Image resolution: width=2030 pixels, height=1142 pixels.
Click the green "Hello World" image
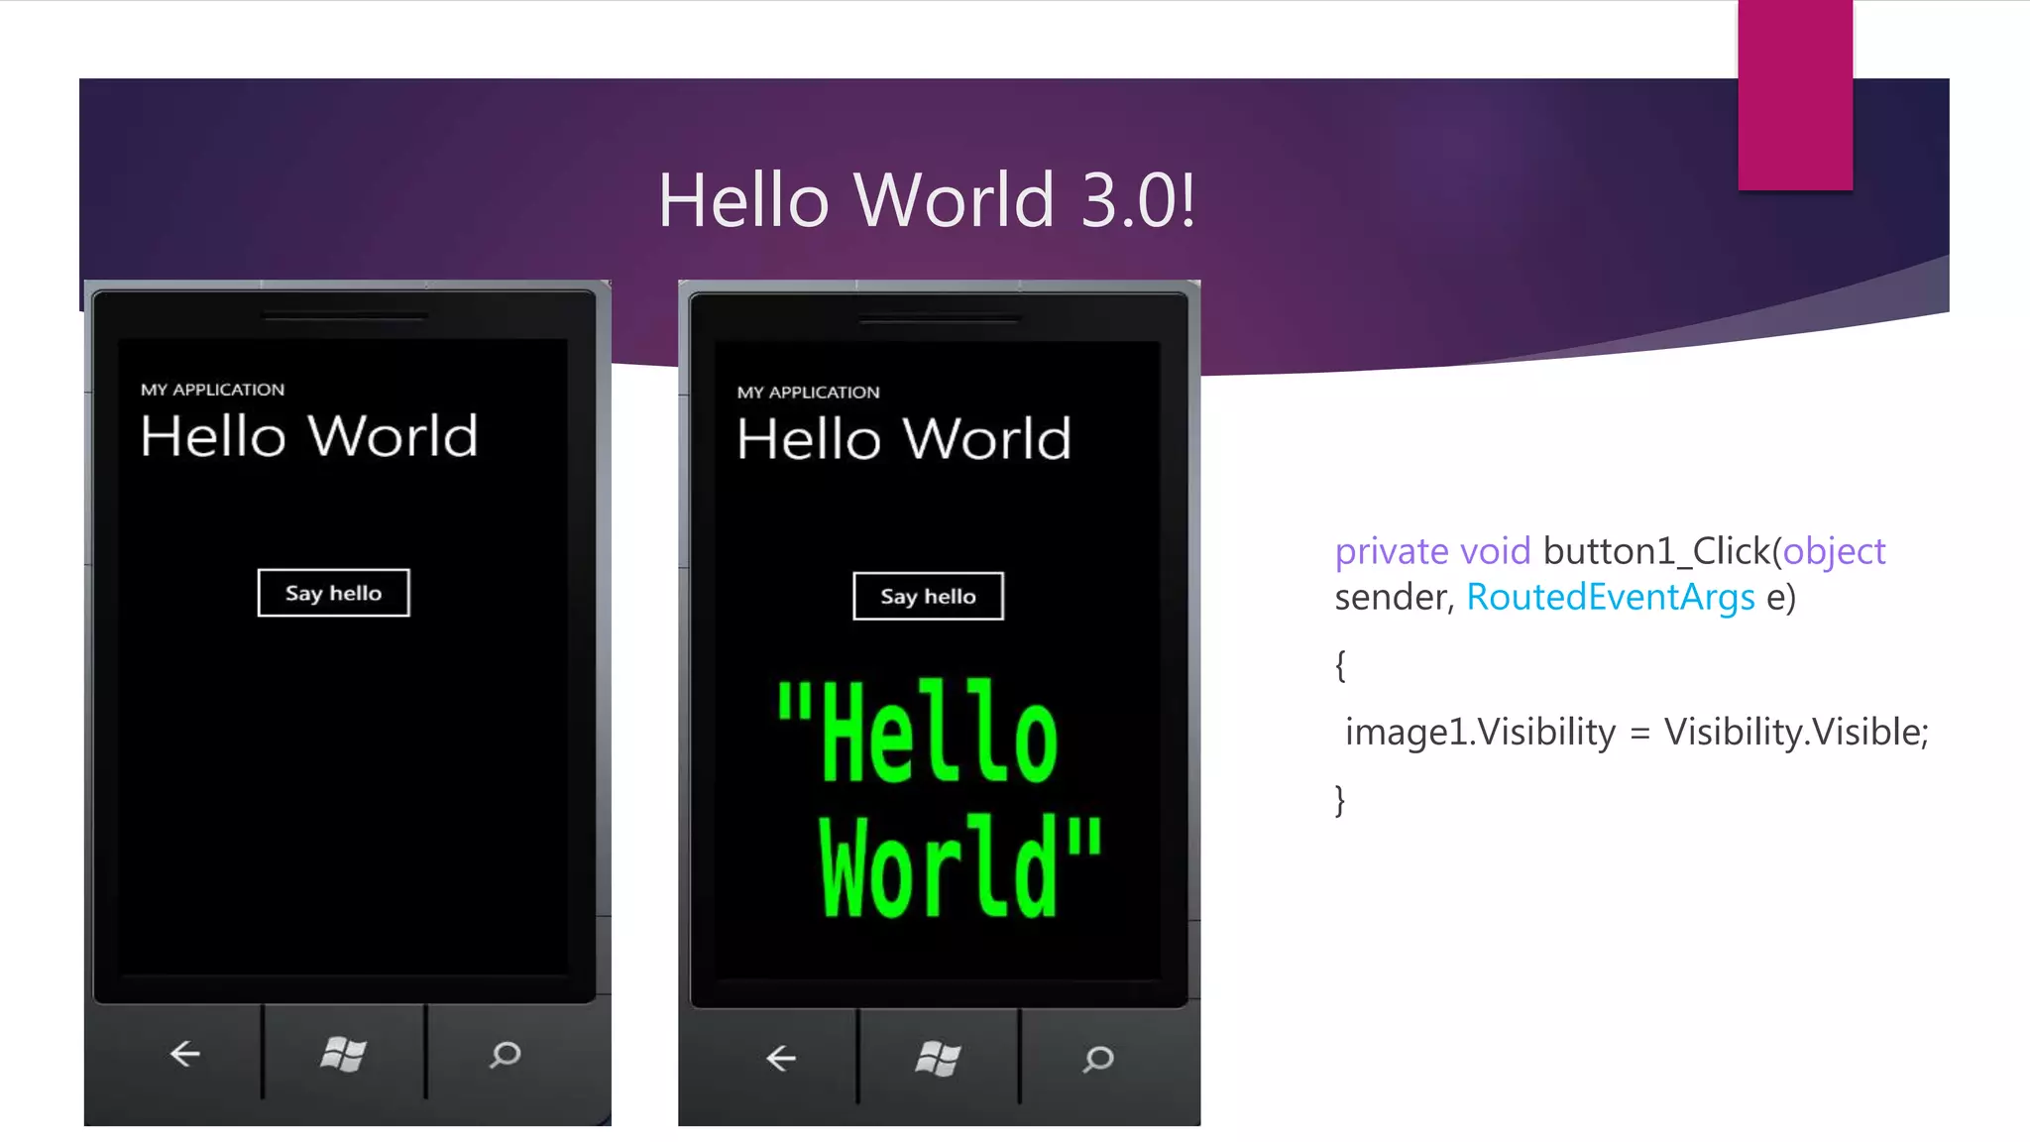coord(940,799)
